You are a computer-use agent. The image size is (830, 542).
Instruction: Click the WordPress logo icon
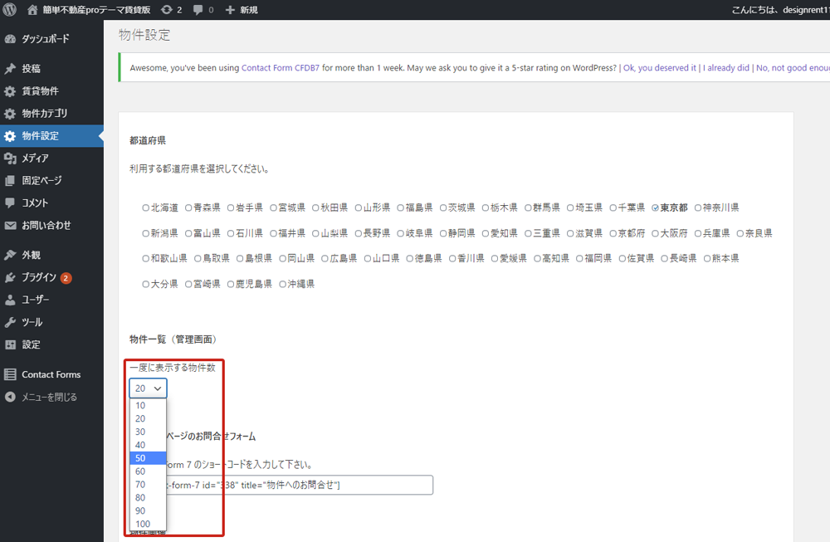10,10
